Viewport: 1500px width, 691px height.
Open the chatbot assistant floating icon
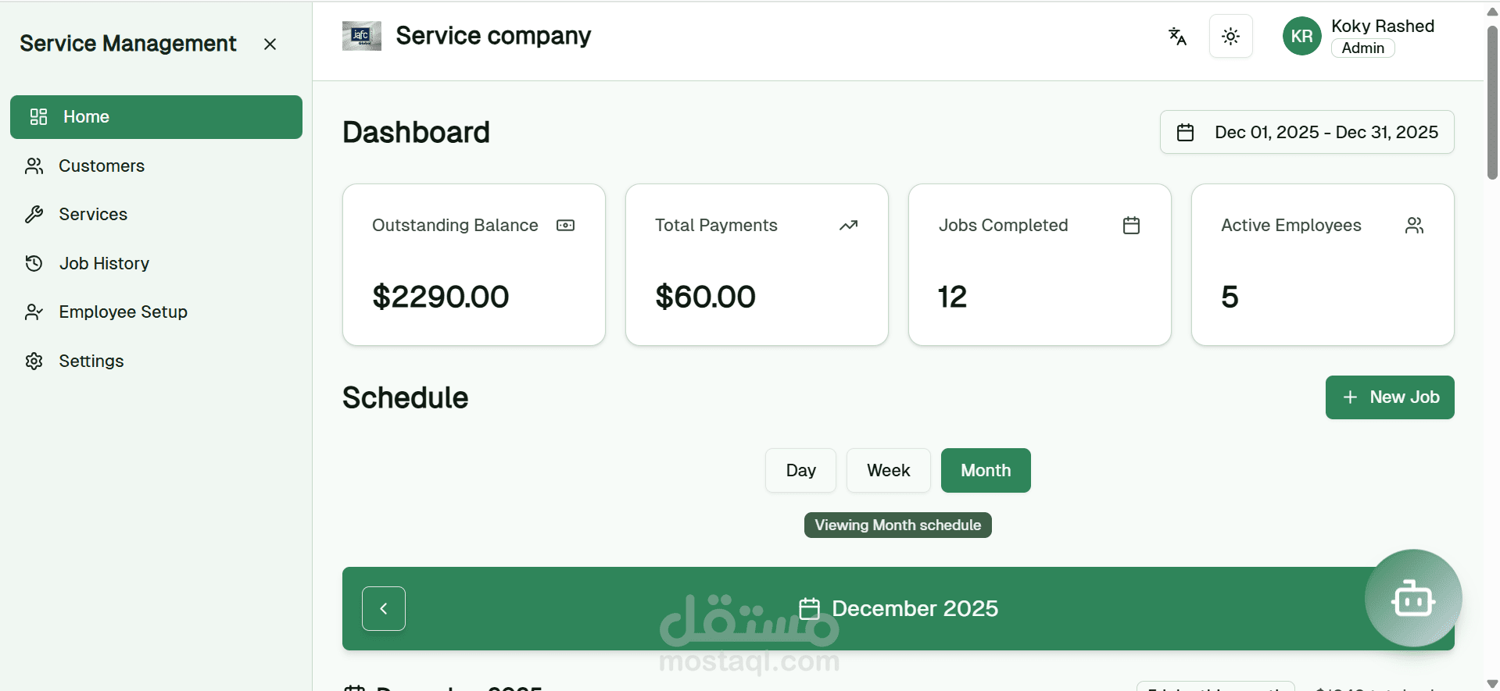(1413, 598)
